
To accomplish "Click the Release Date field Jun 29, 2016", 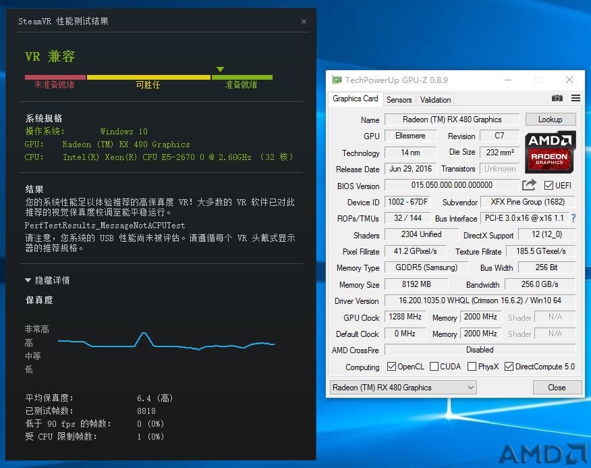I will click(410, 169).
